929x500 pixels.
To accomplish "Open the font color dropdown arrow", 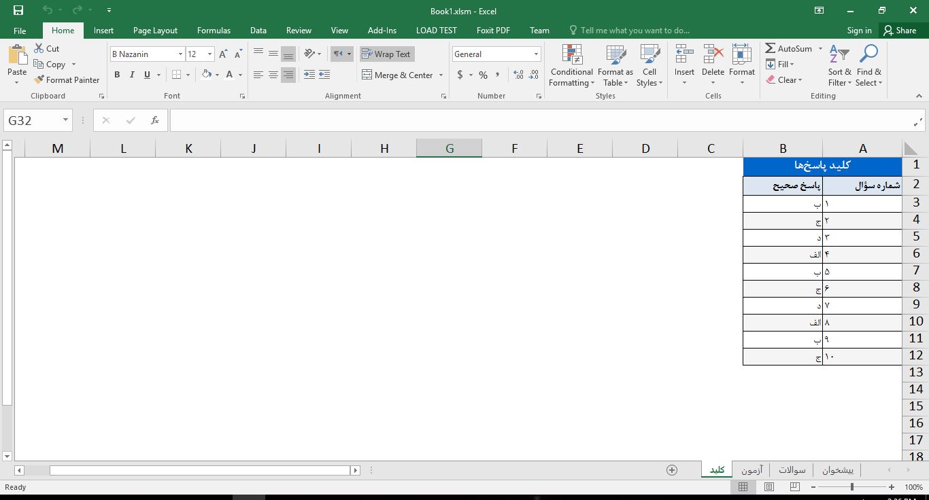I will coord(240,75).
